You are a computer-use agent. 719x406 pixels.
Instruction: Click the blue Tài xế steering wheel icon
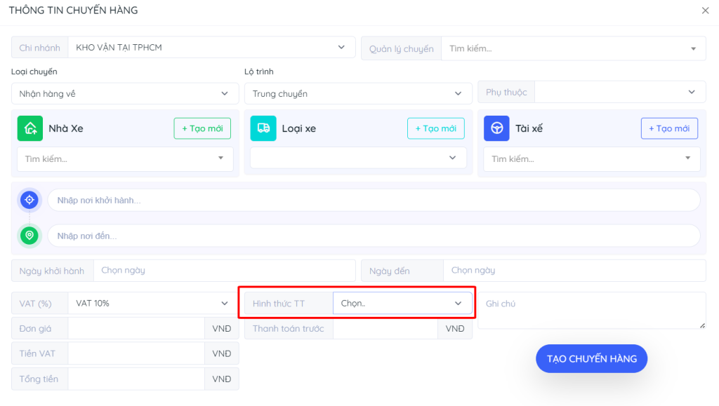coord(496,128)
